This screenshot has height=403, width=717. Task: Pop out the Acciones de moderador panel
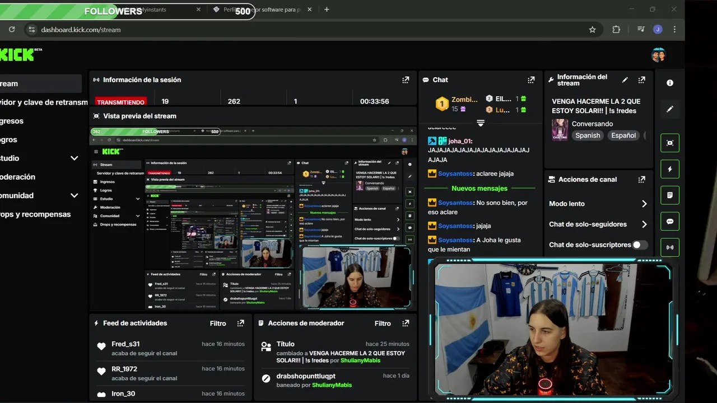pos(406,323)
